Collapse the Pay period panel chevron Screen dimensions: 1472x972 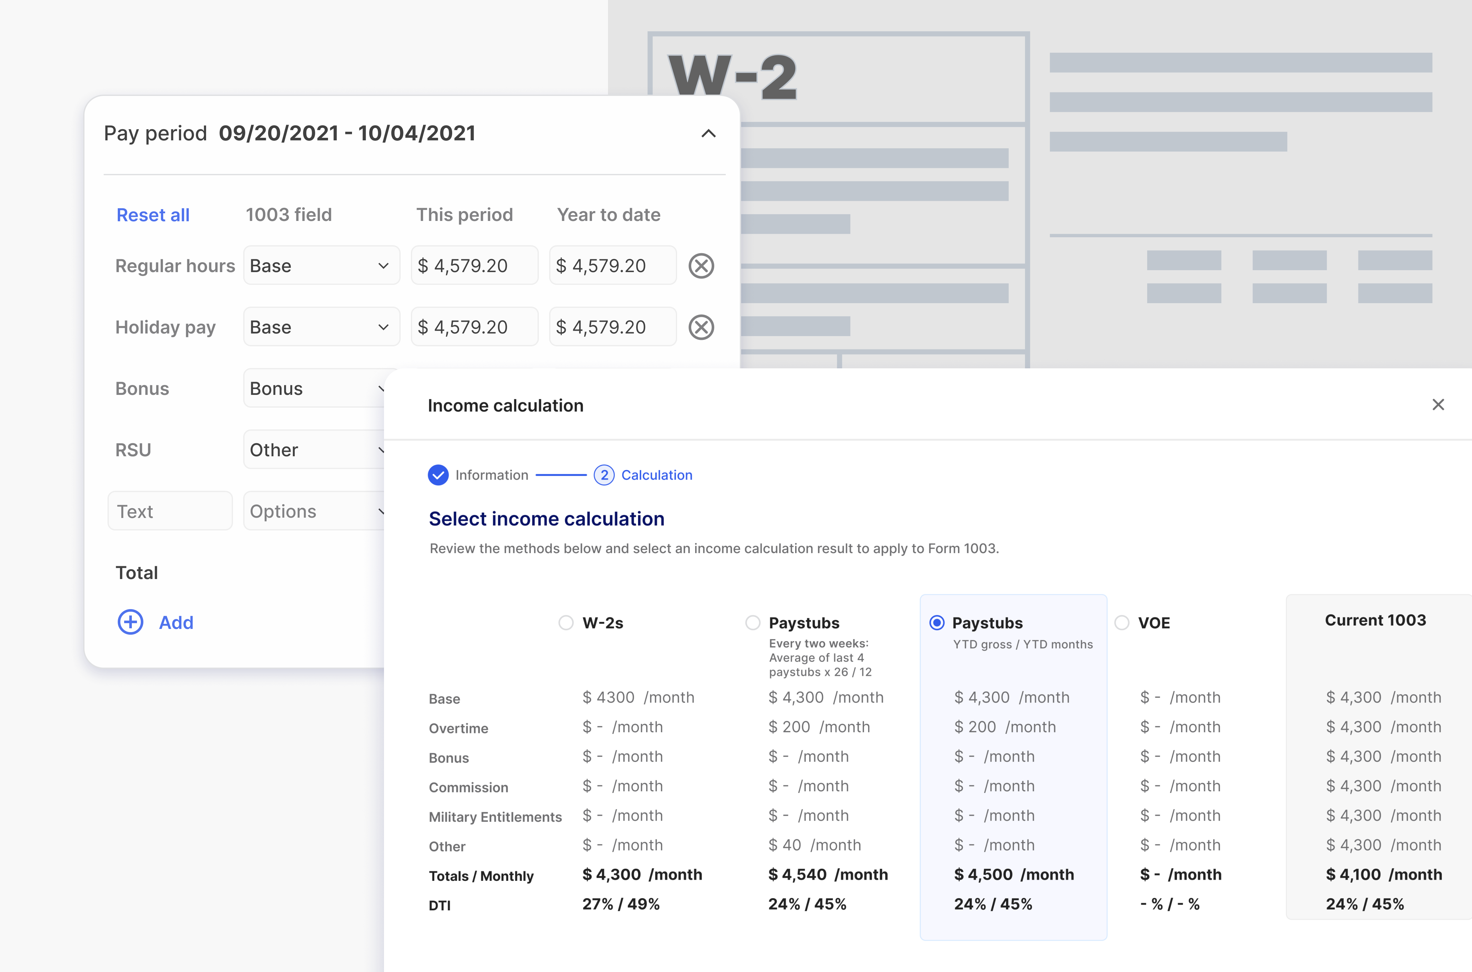click(708, 133)
